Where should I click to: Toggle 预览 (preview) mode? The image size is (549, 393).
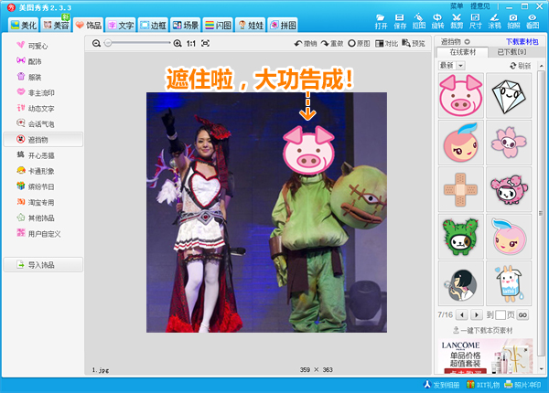point(412,43)
